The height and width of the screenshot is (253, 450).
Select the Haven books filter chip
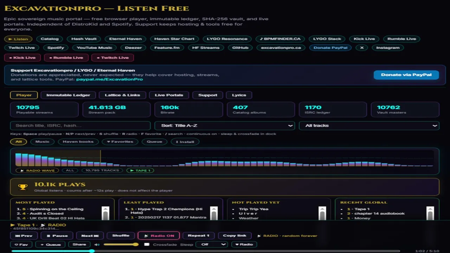coord(78,142)
